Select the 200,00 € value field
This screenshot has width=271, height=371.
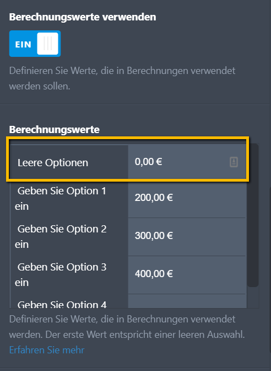187,199
